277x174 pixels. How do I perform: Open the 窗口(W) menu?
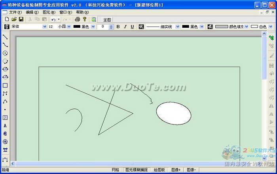66,12
